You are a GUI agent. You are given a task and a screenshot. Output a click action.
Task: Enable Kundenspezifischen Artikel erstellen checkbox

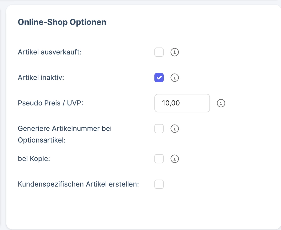pyautogui.click(x=159, y=184)
